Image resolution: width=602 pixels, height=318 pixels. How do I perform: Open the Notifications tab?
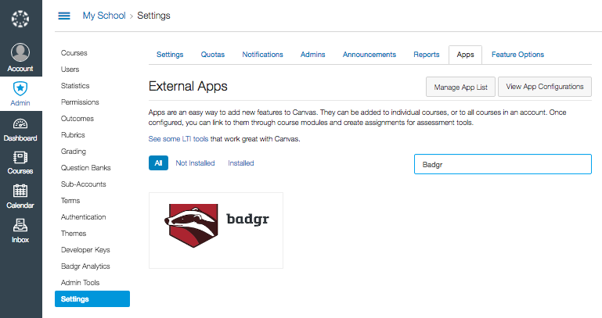pos(262,55)
